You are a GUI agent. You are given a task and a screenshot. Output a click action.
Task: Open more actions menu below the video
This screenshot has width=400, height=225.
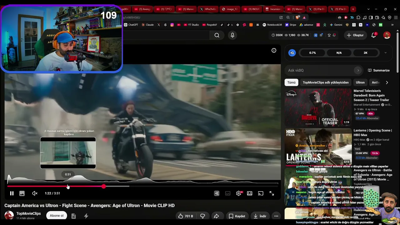[276, 216]
